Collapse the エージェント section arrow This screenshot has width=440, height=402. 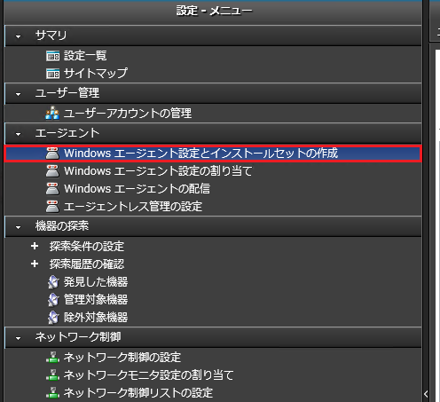18,134
